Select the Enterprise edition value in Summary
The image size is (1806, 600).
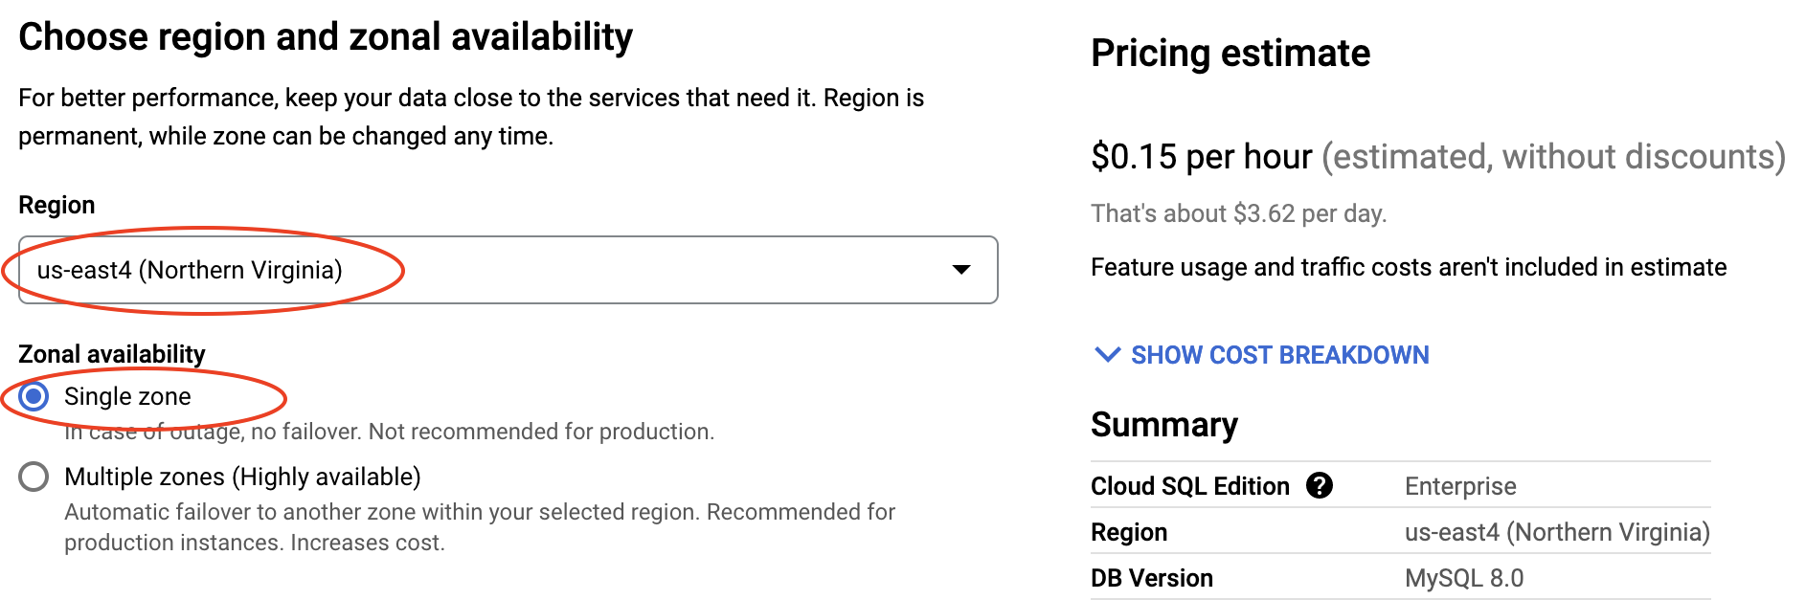[1460, 486]
